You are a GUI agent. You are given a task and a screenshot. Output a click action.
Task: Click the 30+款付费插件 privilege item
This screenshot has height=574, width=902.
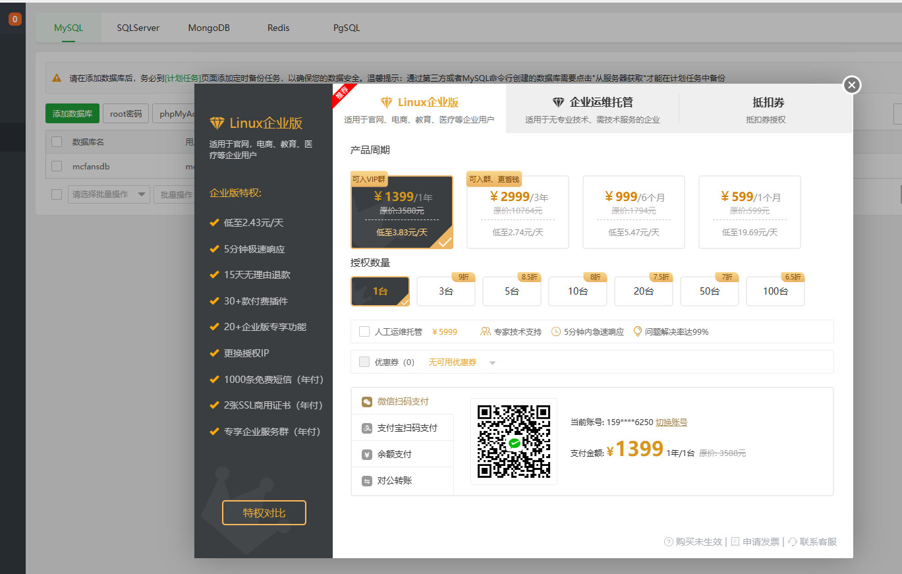tap(256, 301)
